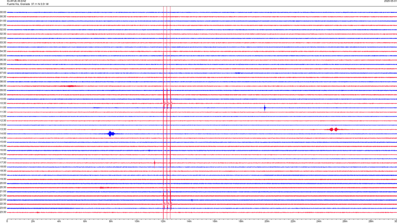Pick the blue spike on the 11:00 trace
Image resolution: width=397 pixels, height=223 pixels.
[265, 108]
